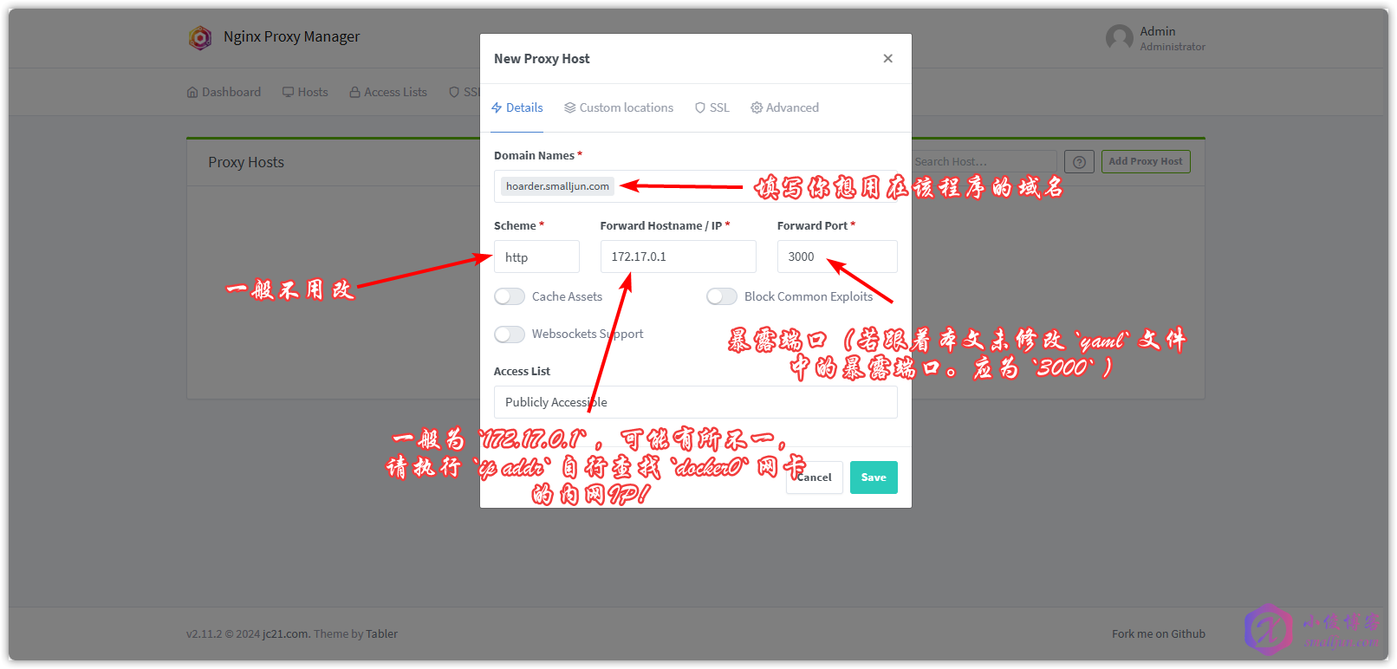Open the Dashboard menu item
1397x669 pixels.
click(x=224, y=92)
